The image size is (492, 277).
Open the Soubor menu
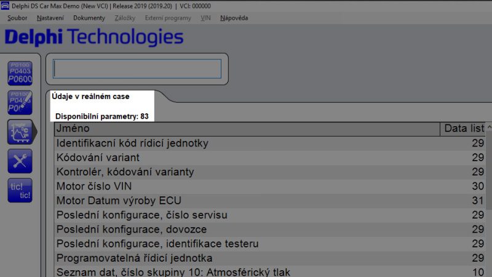pyautogui.click(x=17, y=18)
